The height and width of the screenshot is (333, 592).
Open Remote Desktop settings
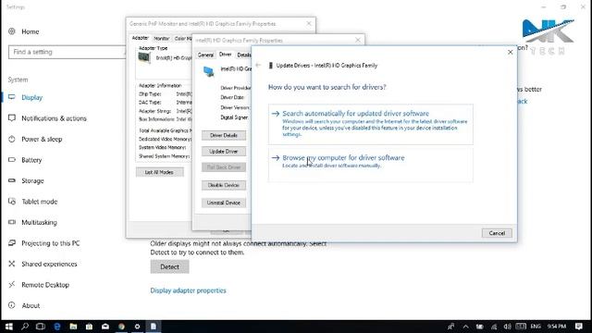39,284
